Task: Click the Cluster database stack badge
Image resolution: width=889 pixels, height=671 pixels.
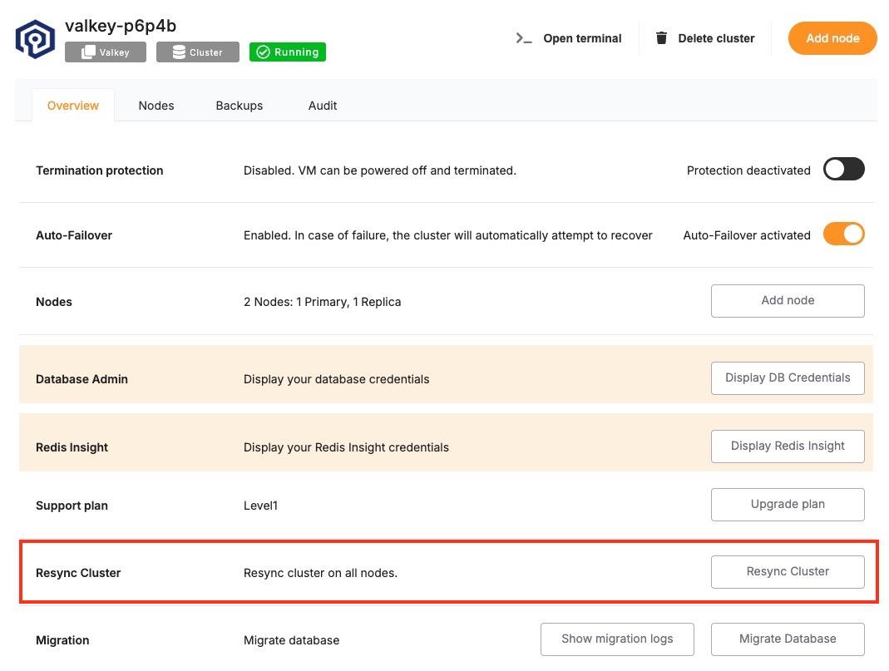Action: 179,52
